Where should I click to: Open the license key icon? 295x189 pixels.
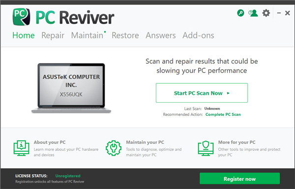tap(240, 13)
